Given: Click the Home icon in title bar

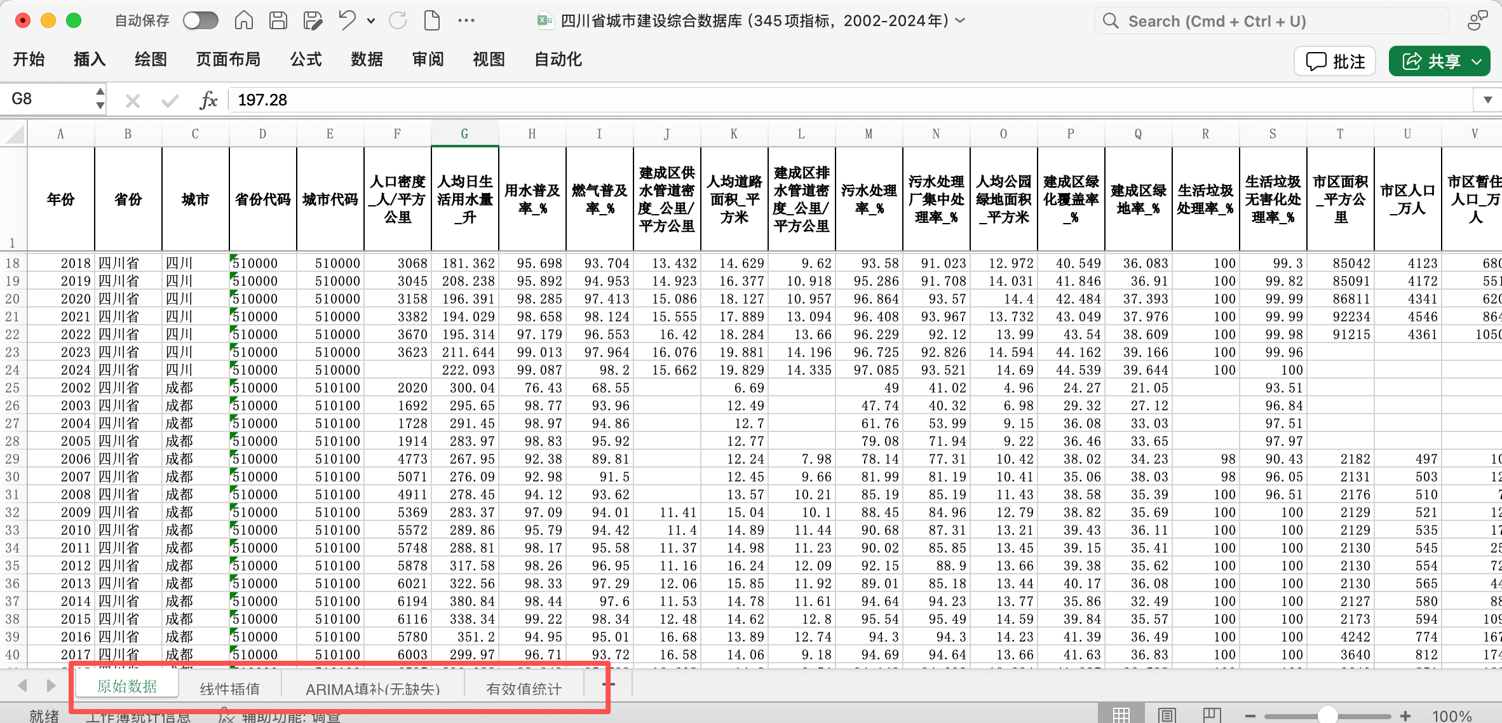Looking at the screenshot, I should tap(244, 21).
